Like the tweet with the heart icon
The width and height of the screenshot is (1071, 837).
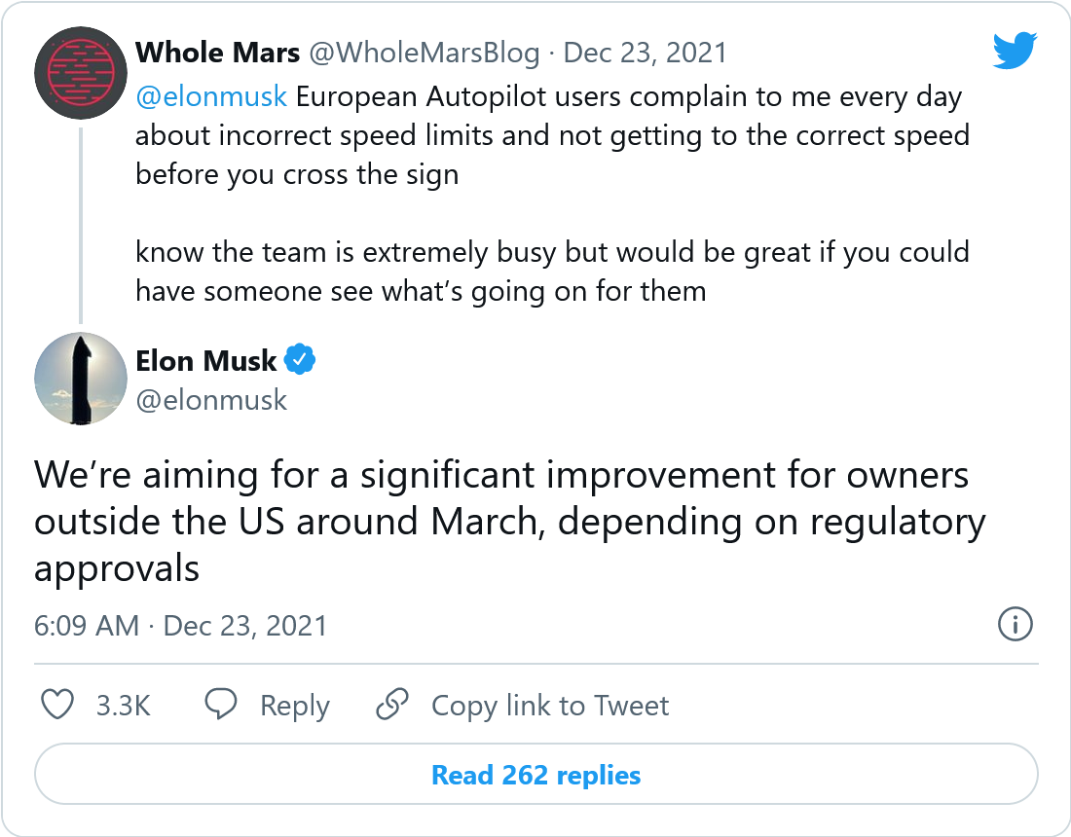pyautogui.click(x=58, y=705)
